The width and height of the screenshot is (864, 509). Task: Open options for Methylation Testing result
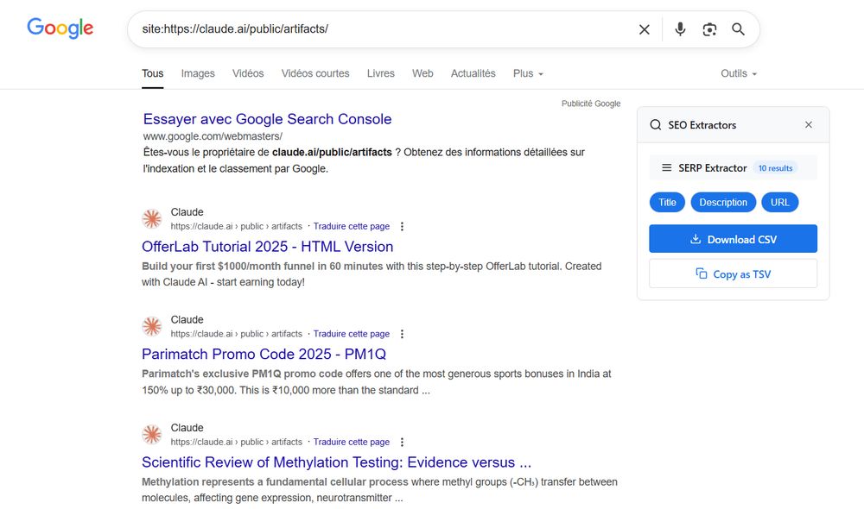[x=402, y=443]
